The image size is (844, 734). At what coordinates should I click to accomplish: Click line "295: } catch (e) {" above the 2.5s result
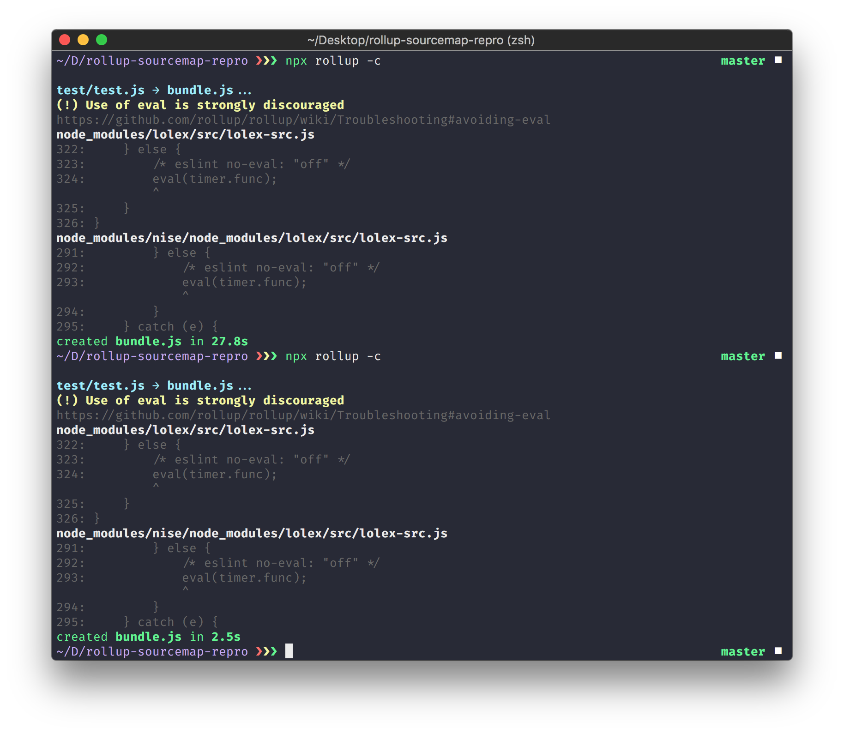pyautogui.click(x=137, y=622)
